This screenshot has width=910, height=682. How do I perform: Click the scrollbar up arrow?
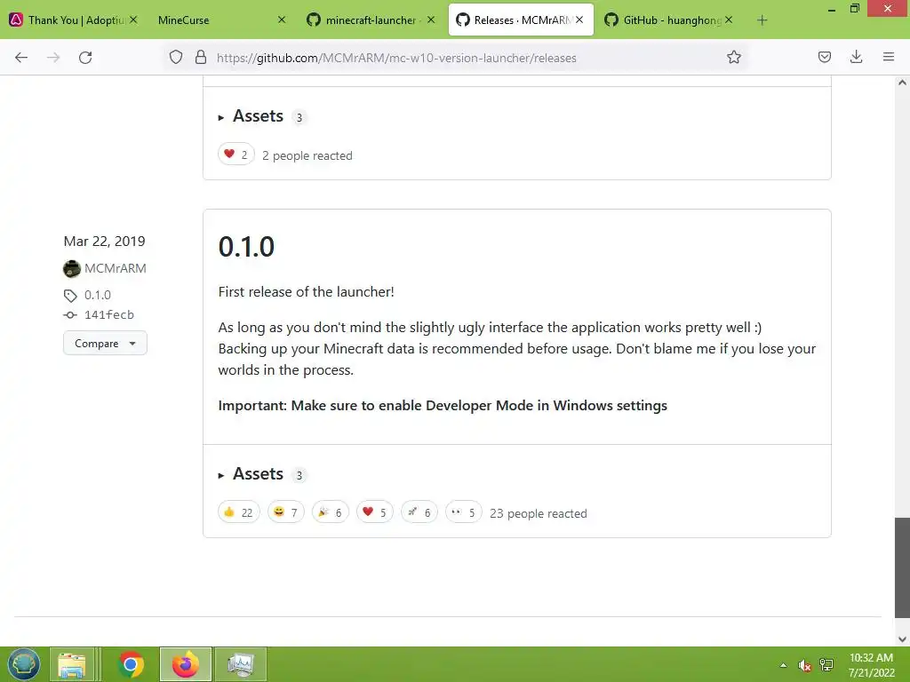pyautogui.click(x=902, y=83)
